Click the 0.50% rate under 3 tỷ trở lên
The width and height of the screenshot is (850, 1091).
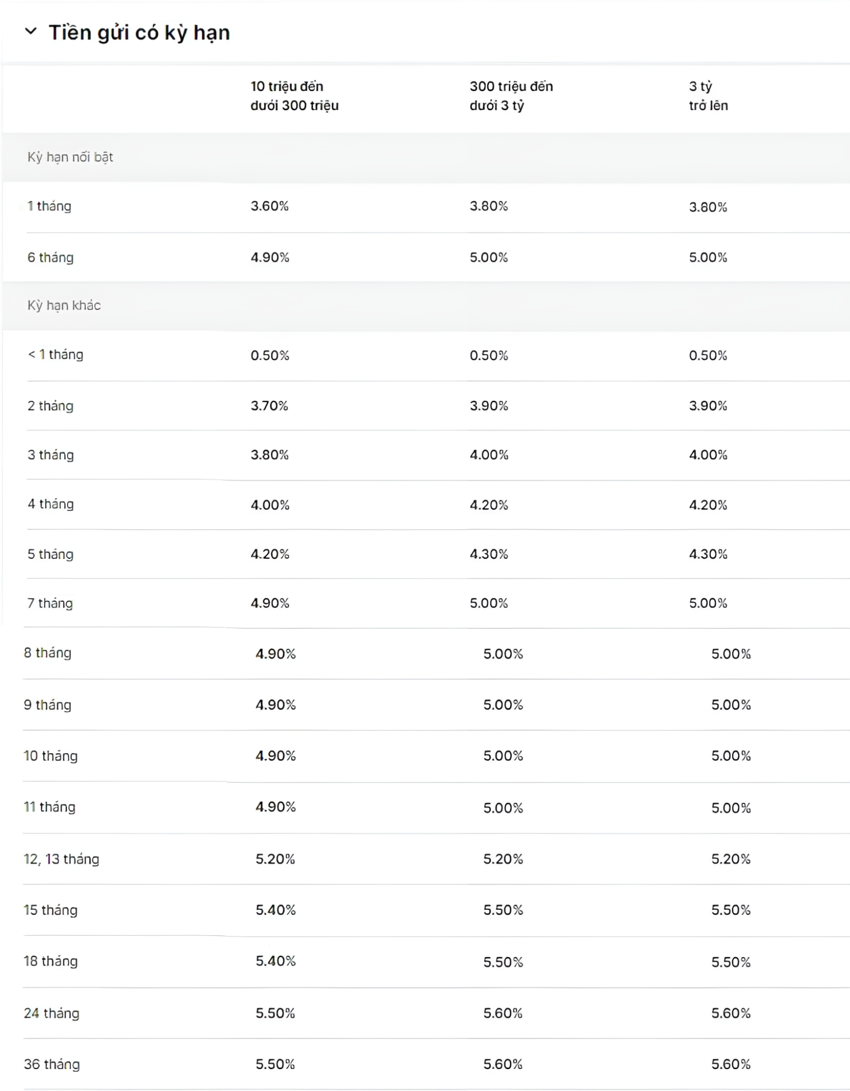[708, 356]
